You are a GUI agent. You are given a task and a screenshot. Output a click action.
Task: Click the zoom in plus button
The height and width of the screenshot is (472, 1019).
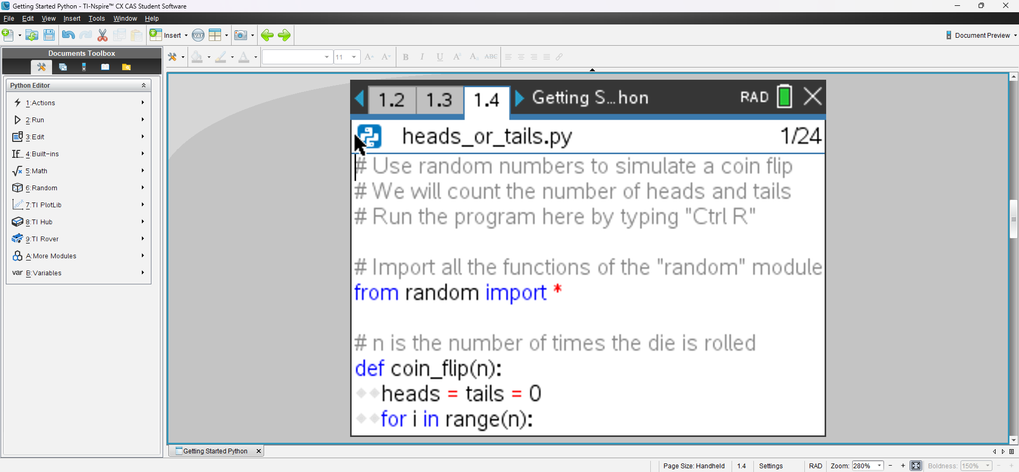(x=903, y=466)
